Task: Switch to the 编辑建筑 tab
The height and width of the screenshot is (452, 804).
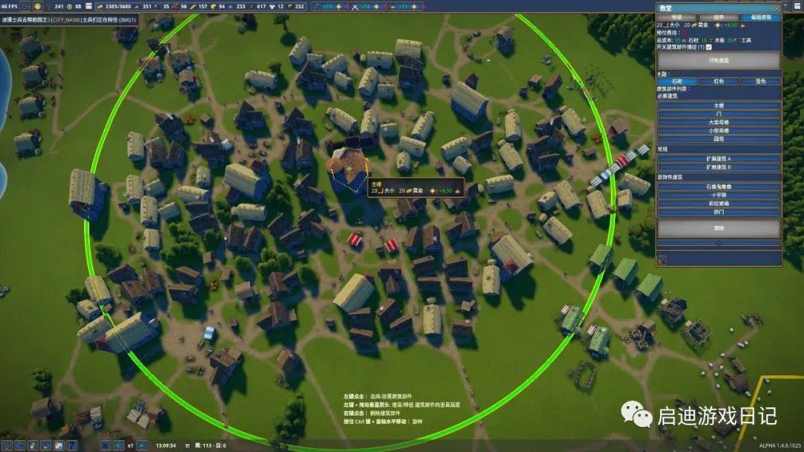Action: (x=761, y=17)
